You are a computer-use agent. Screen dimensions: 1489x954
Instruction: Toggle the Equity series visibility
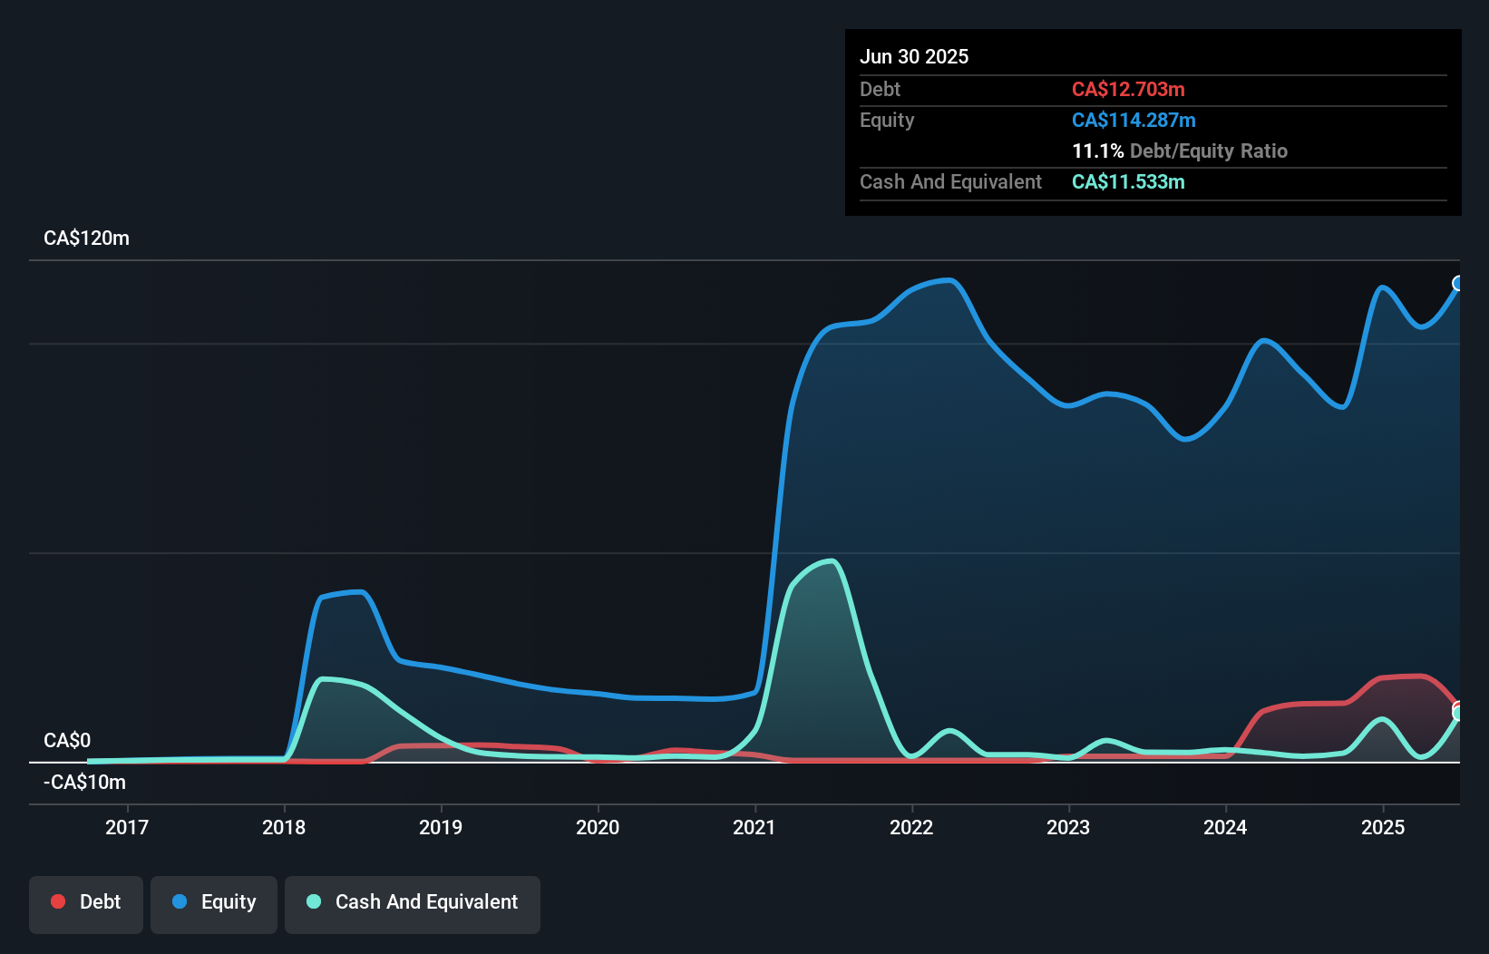coord(213,901)
